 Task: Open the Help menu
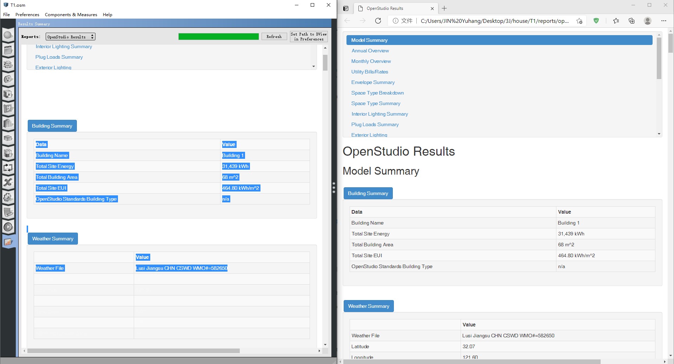107,14
